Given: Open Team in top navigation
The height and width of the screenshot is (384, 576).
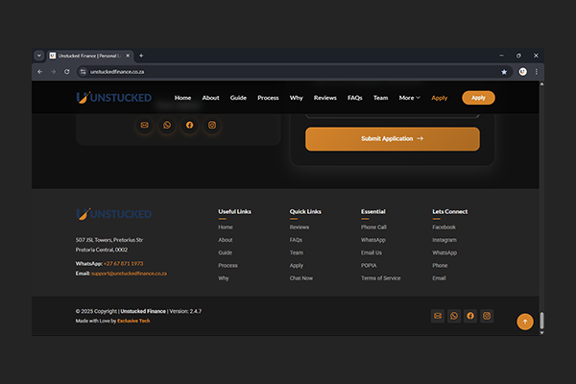Looking at the screenshot, I should (x=380, y=98).
